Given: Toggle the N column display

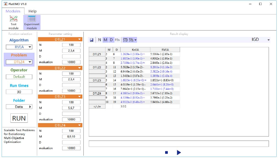Looking at the screenshot, I should click(x=99, y=40).
